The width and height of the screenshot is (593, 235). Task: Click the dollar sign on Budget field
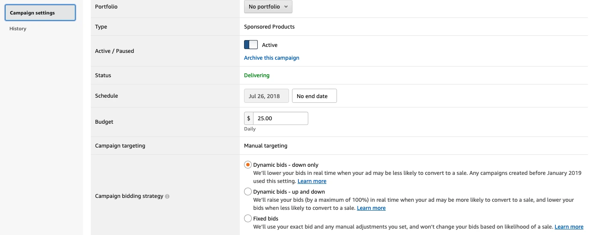(x=249, y=119)
